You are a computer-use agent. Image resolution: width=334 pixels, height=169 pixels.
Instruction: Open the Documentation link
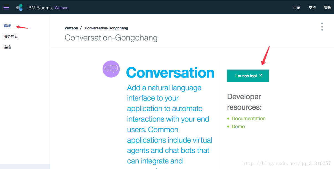249,119
